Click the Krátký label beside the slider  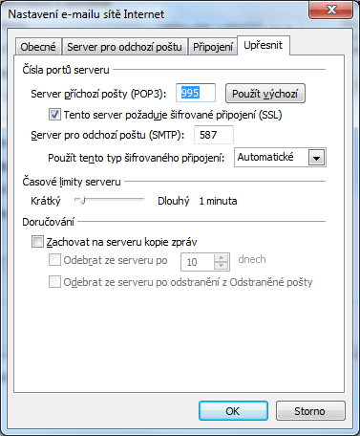(x=46, y=201)
